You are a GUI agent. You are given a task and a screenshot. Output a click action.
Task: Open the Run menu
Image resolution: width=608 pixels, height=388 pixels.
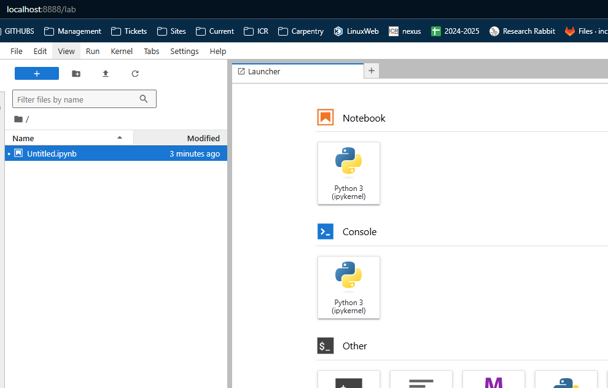[x=93, y=51]
